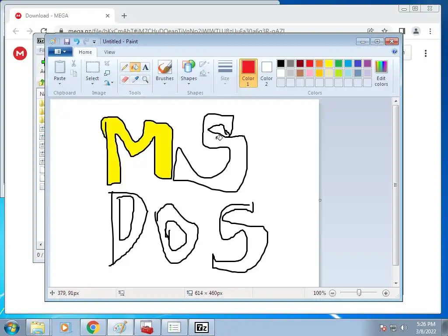Image resolution: width=448 pixels, height=336 pixels.
Task: Click the Edit colors rainbow icon
Action: click(381, 67)
